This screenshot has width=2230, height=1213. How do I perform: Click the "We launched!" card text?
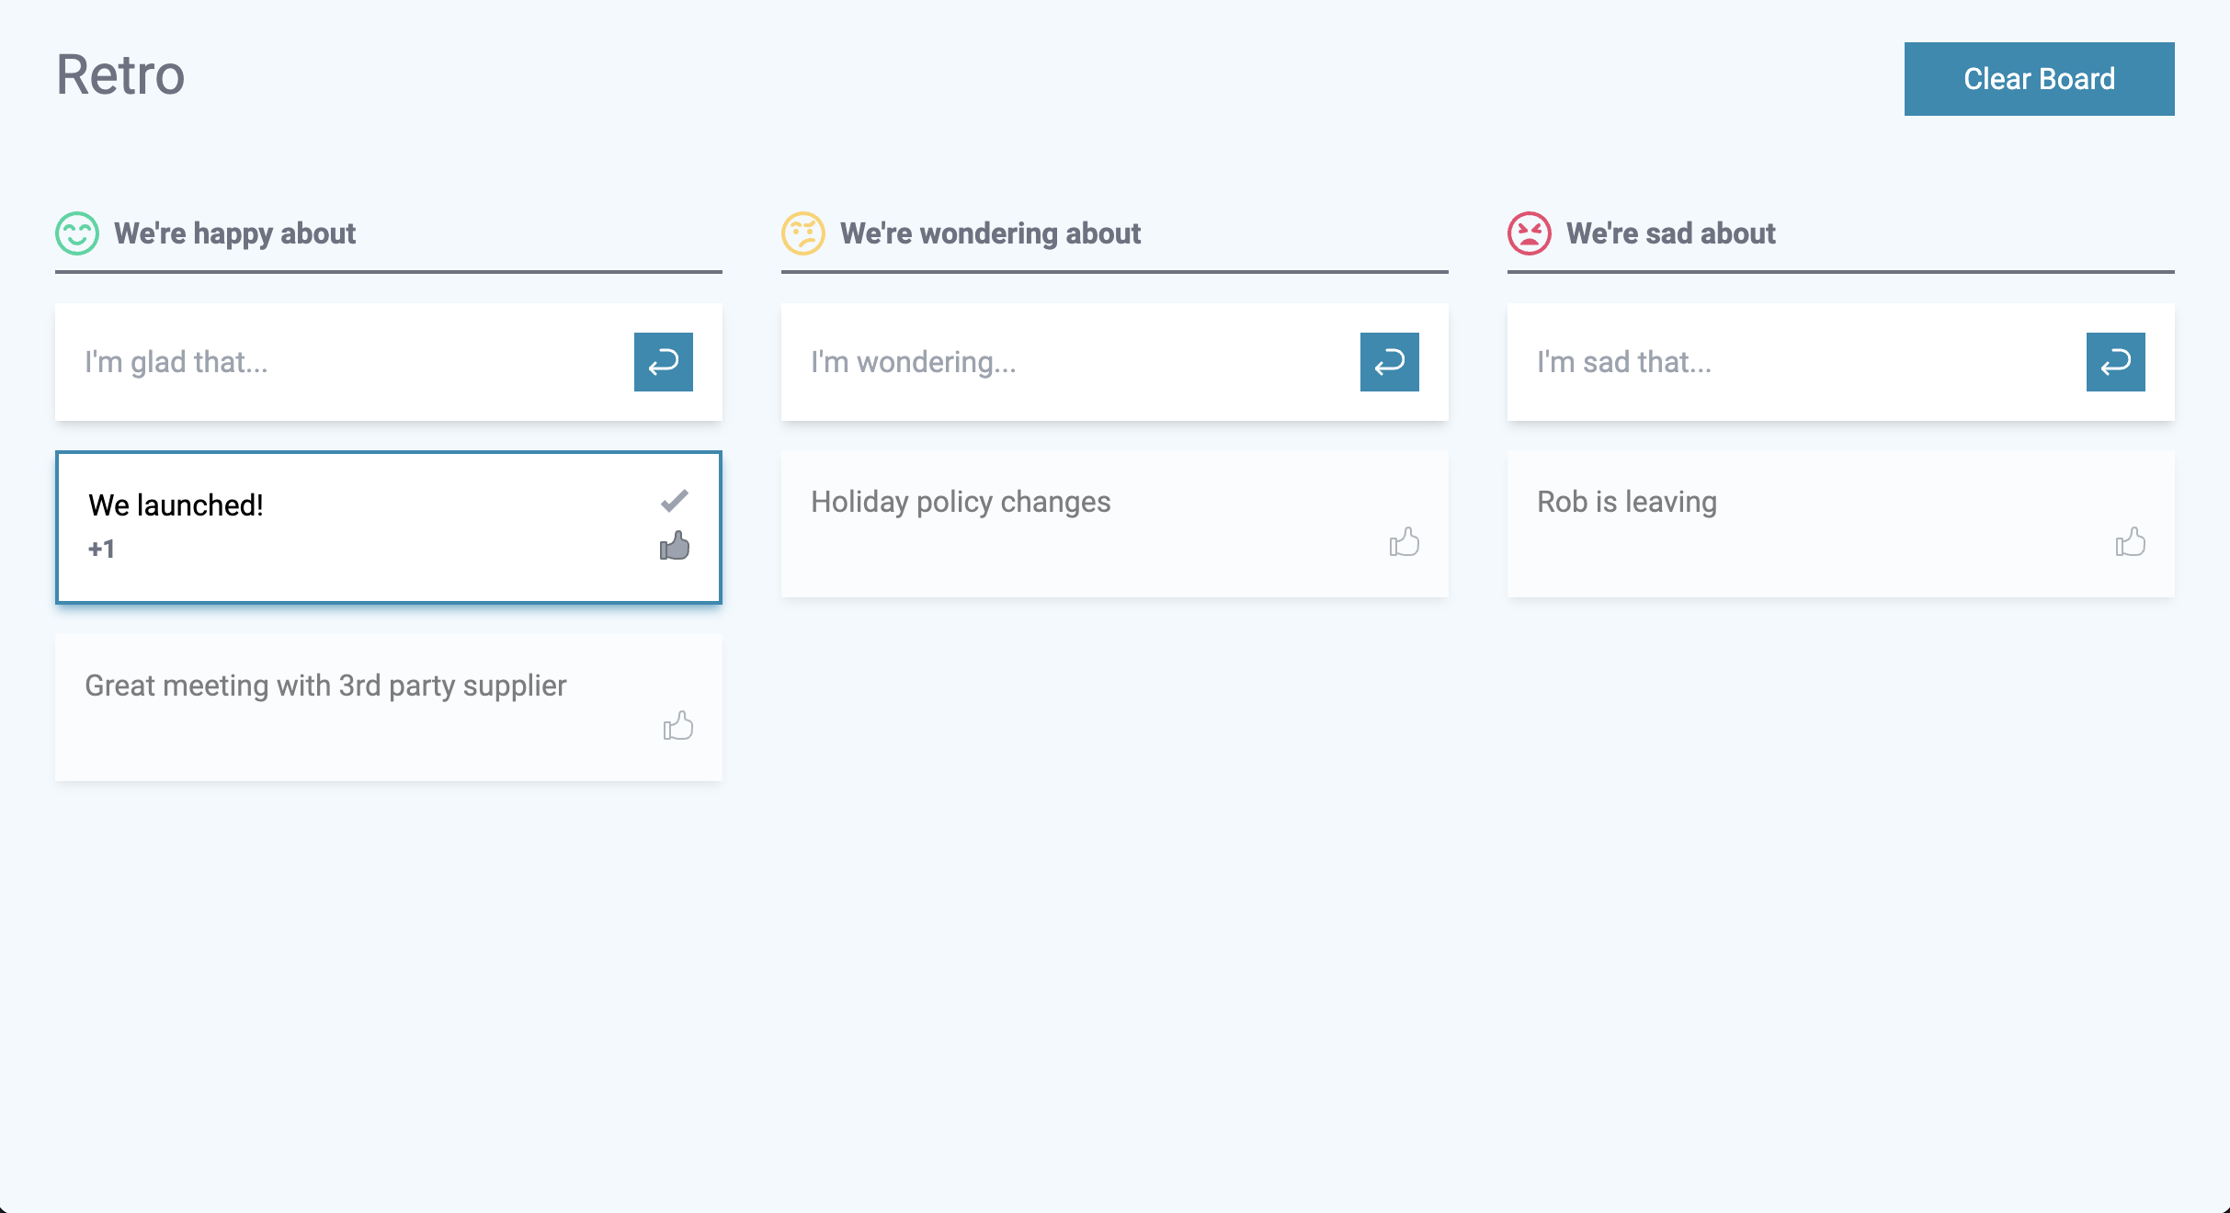tap(176, 505)
